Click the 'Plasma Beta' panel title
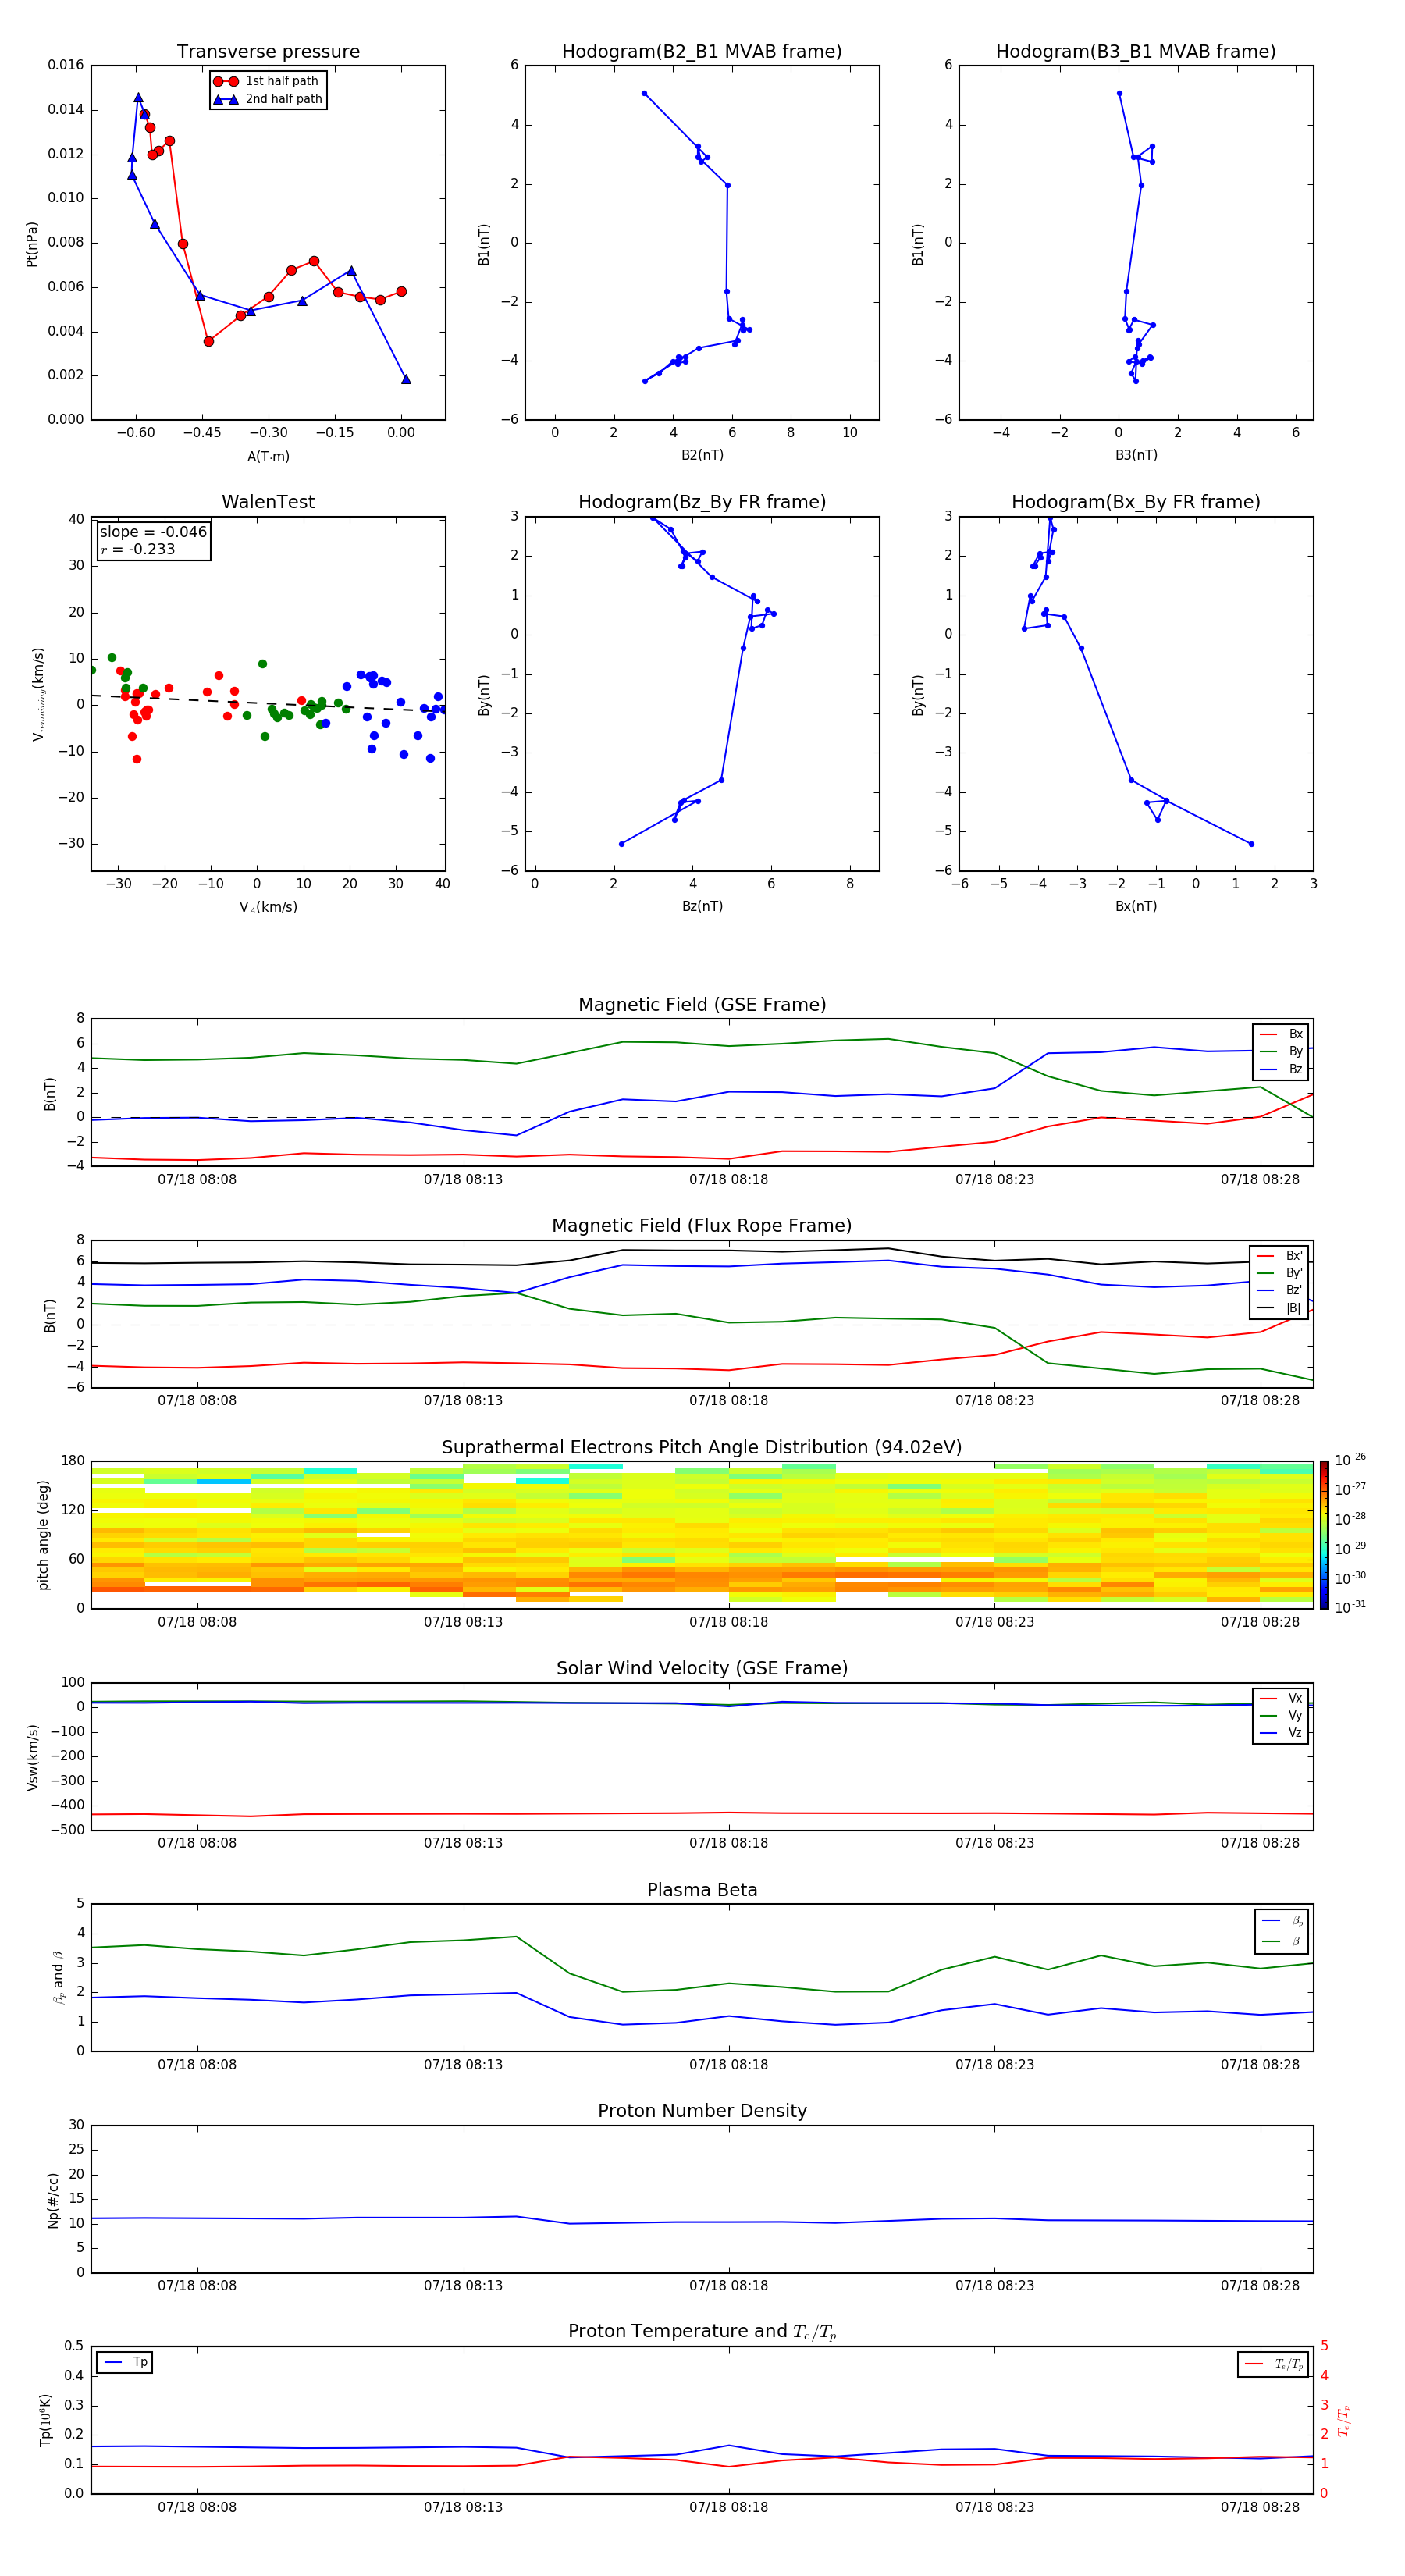 coord(702,1890)
